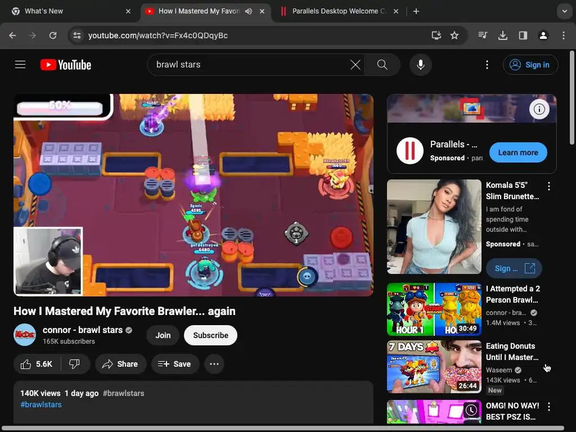Open Chrome downloads icon
Screen dimensions: 576x432
tap(503, 35)
